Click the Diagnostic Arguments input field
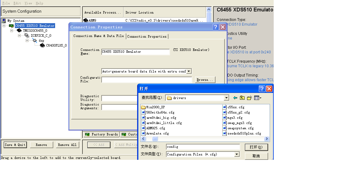The image size is (348, 195). tap(120, 107)
